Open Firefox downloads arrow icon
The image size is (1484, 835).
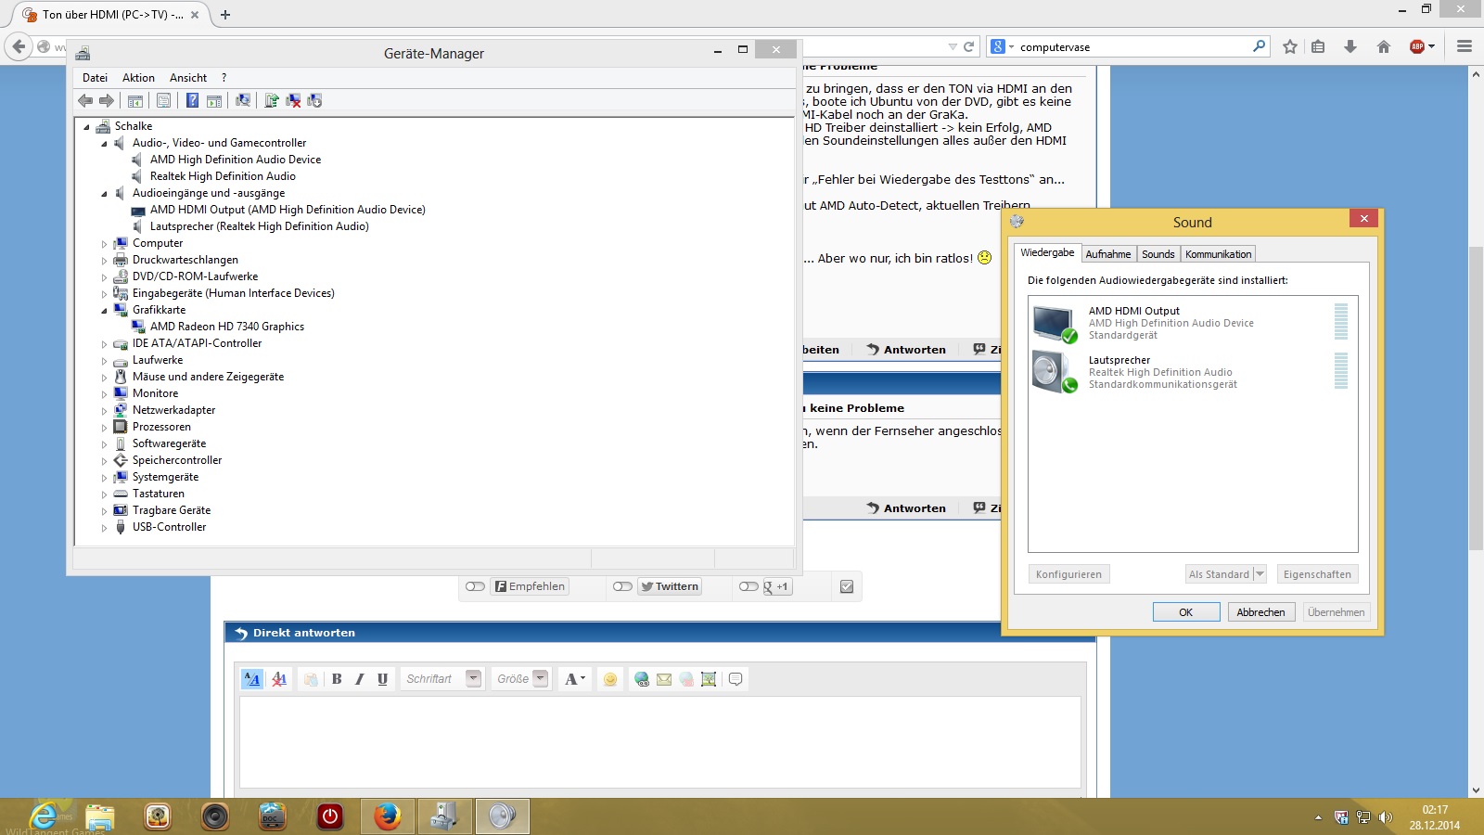tap(1350, 46)
